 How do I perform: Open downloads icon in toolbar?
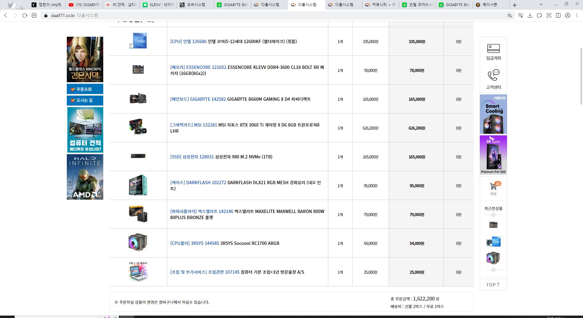[x=530, y=15]
